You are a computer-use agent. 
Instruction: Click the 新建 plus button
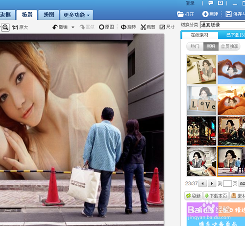(x=210, y=14)
